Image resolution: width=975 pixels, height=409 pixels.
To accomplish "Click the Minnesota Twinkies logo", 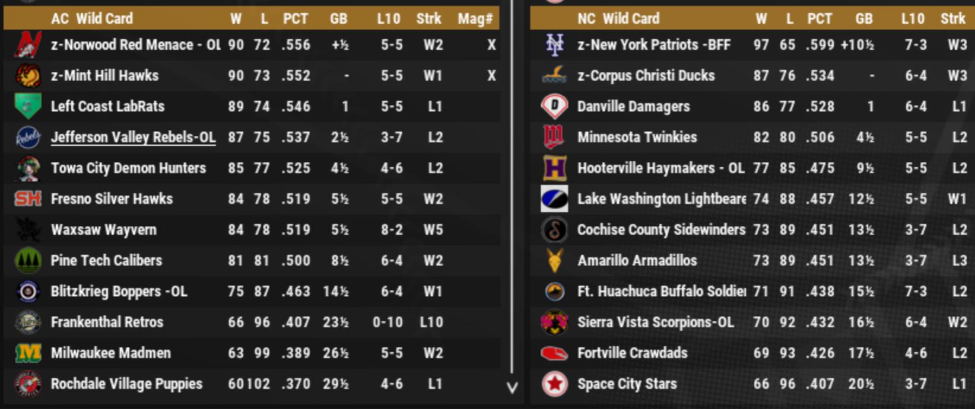I will coord(554,138).
